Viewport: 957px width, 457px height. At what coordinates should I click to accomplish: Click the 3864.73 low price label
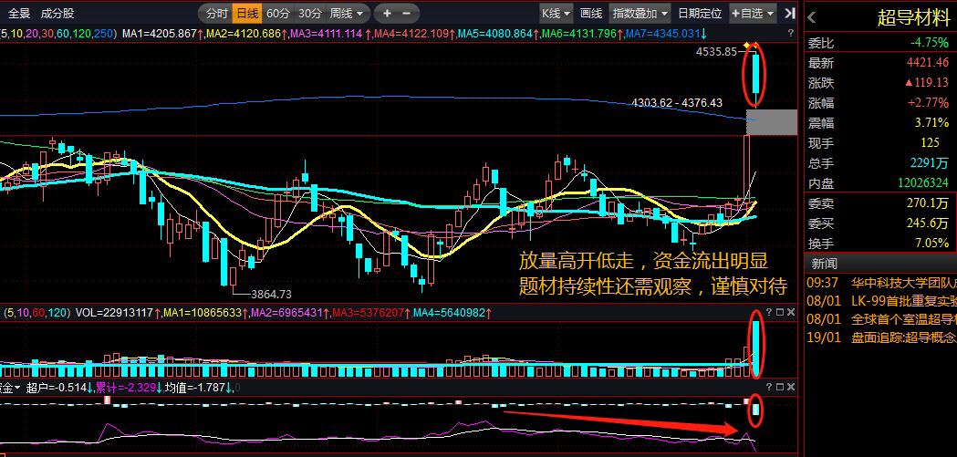271,294
